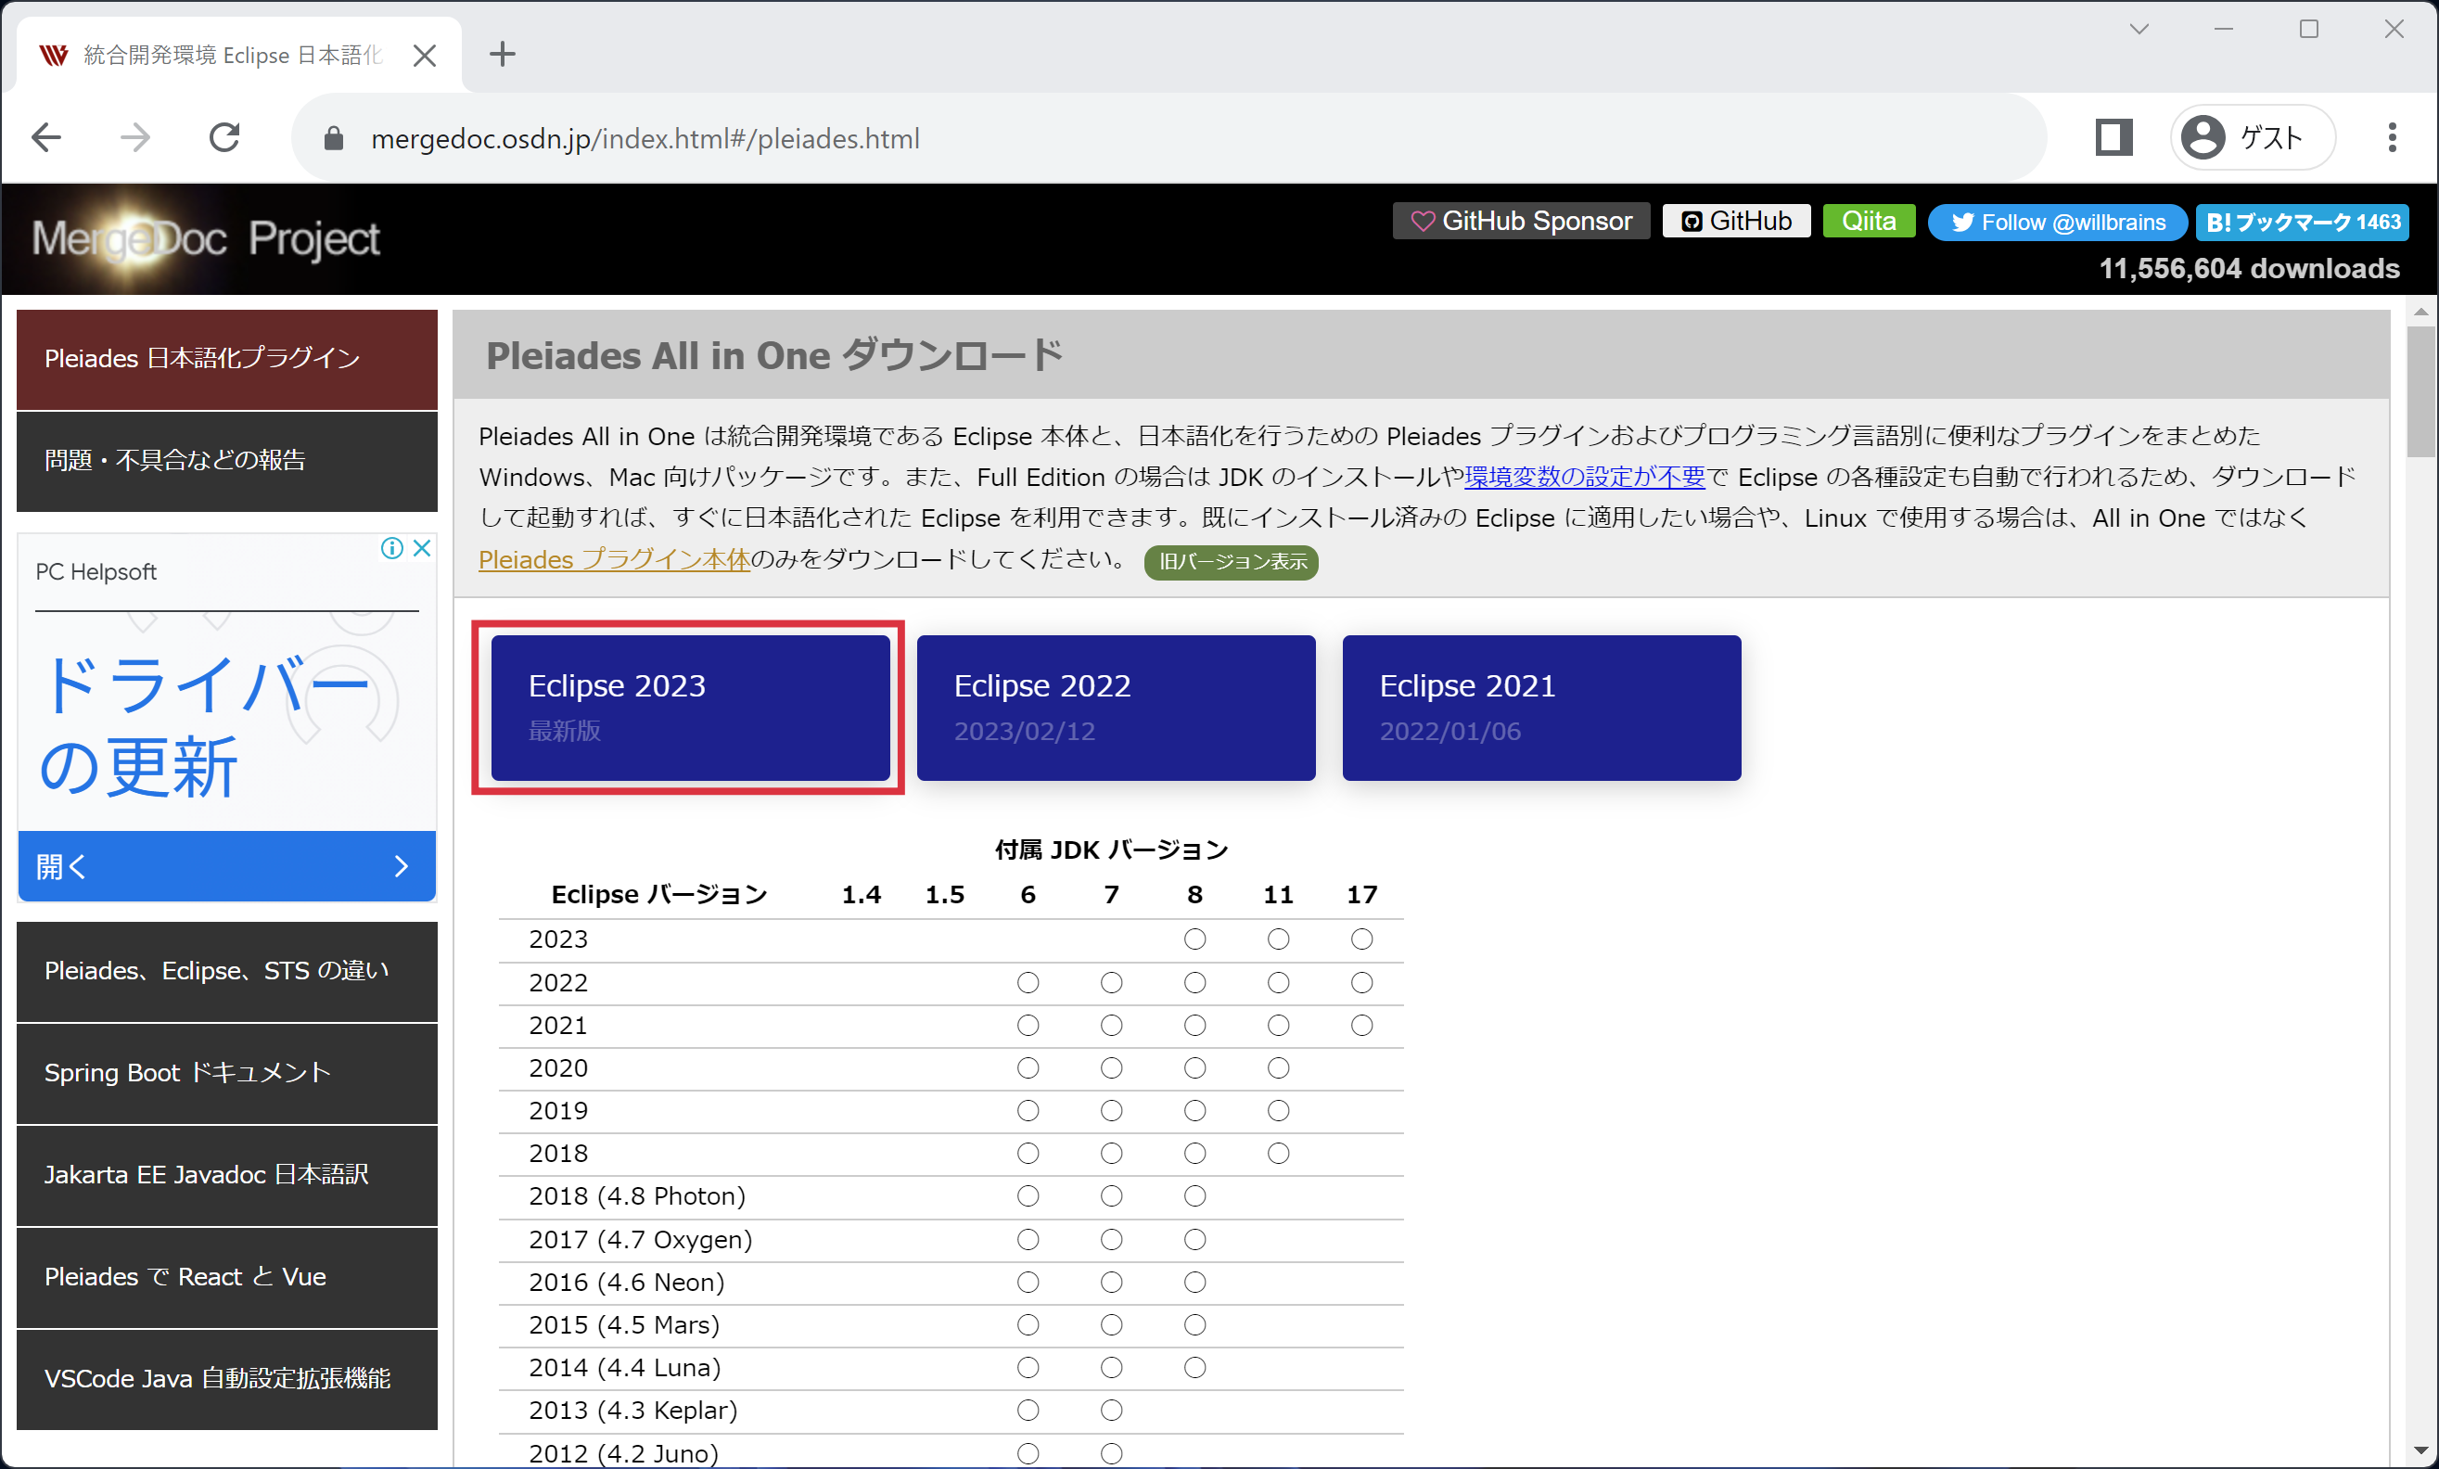Open the Qiita badge link

[1869, 221]
